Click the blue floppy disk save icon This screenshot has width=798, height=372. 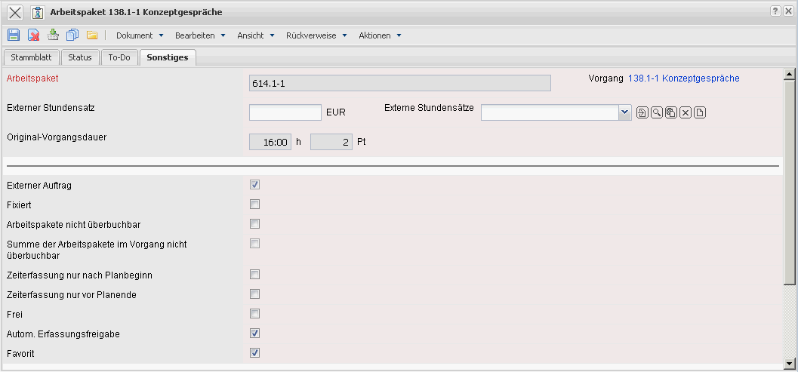click(13, 35)
